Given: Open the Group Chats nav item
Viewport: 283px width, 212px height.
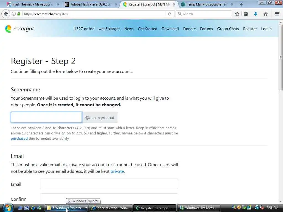Looking at the screenshot, I should coord(228,29).
